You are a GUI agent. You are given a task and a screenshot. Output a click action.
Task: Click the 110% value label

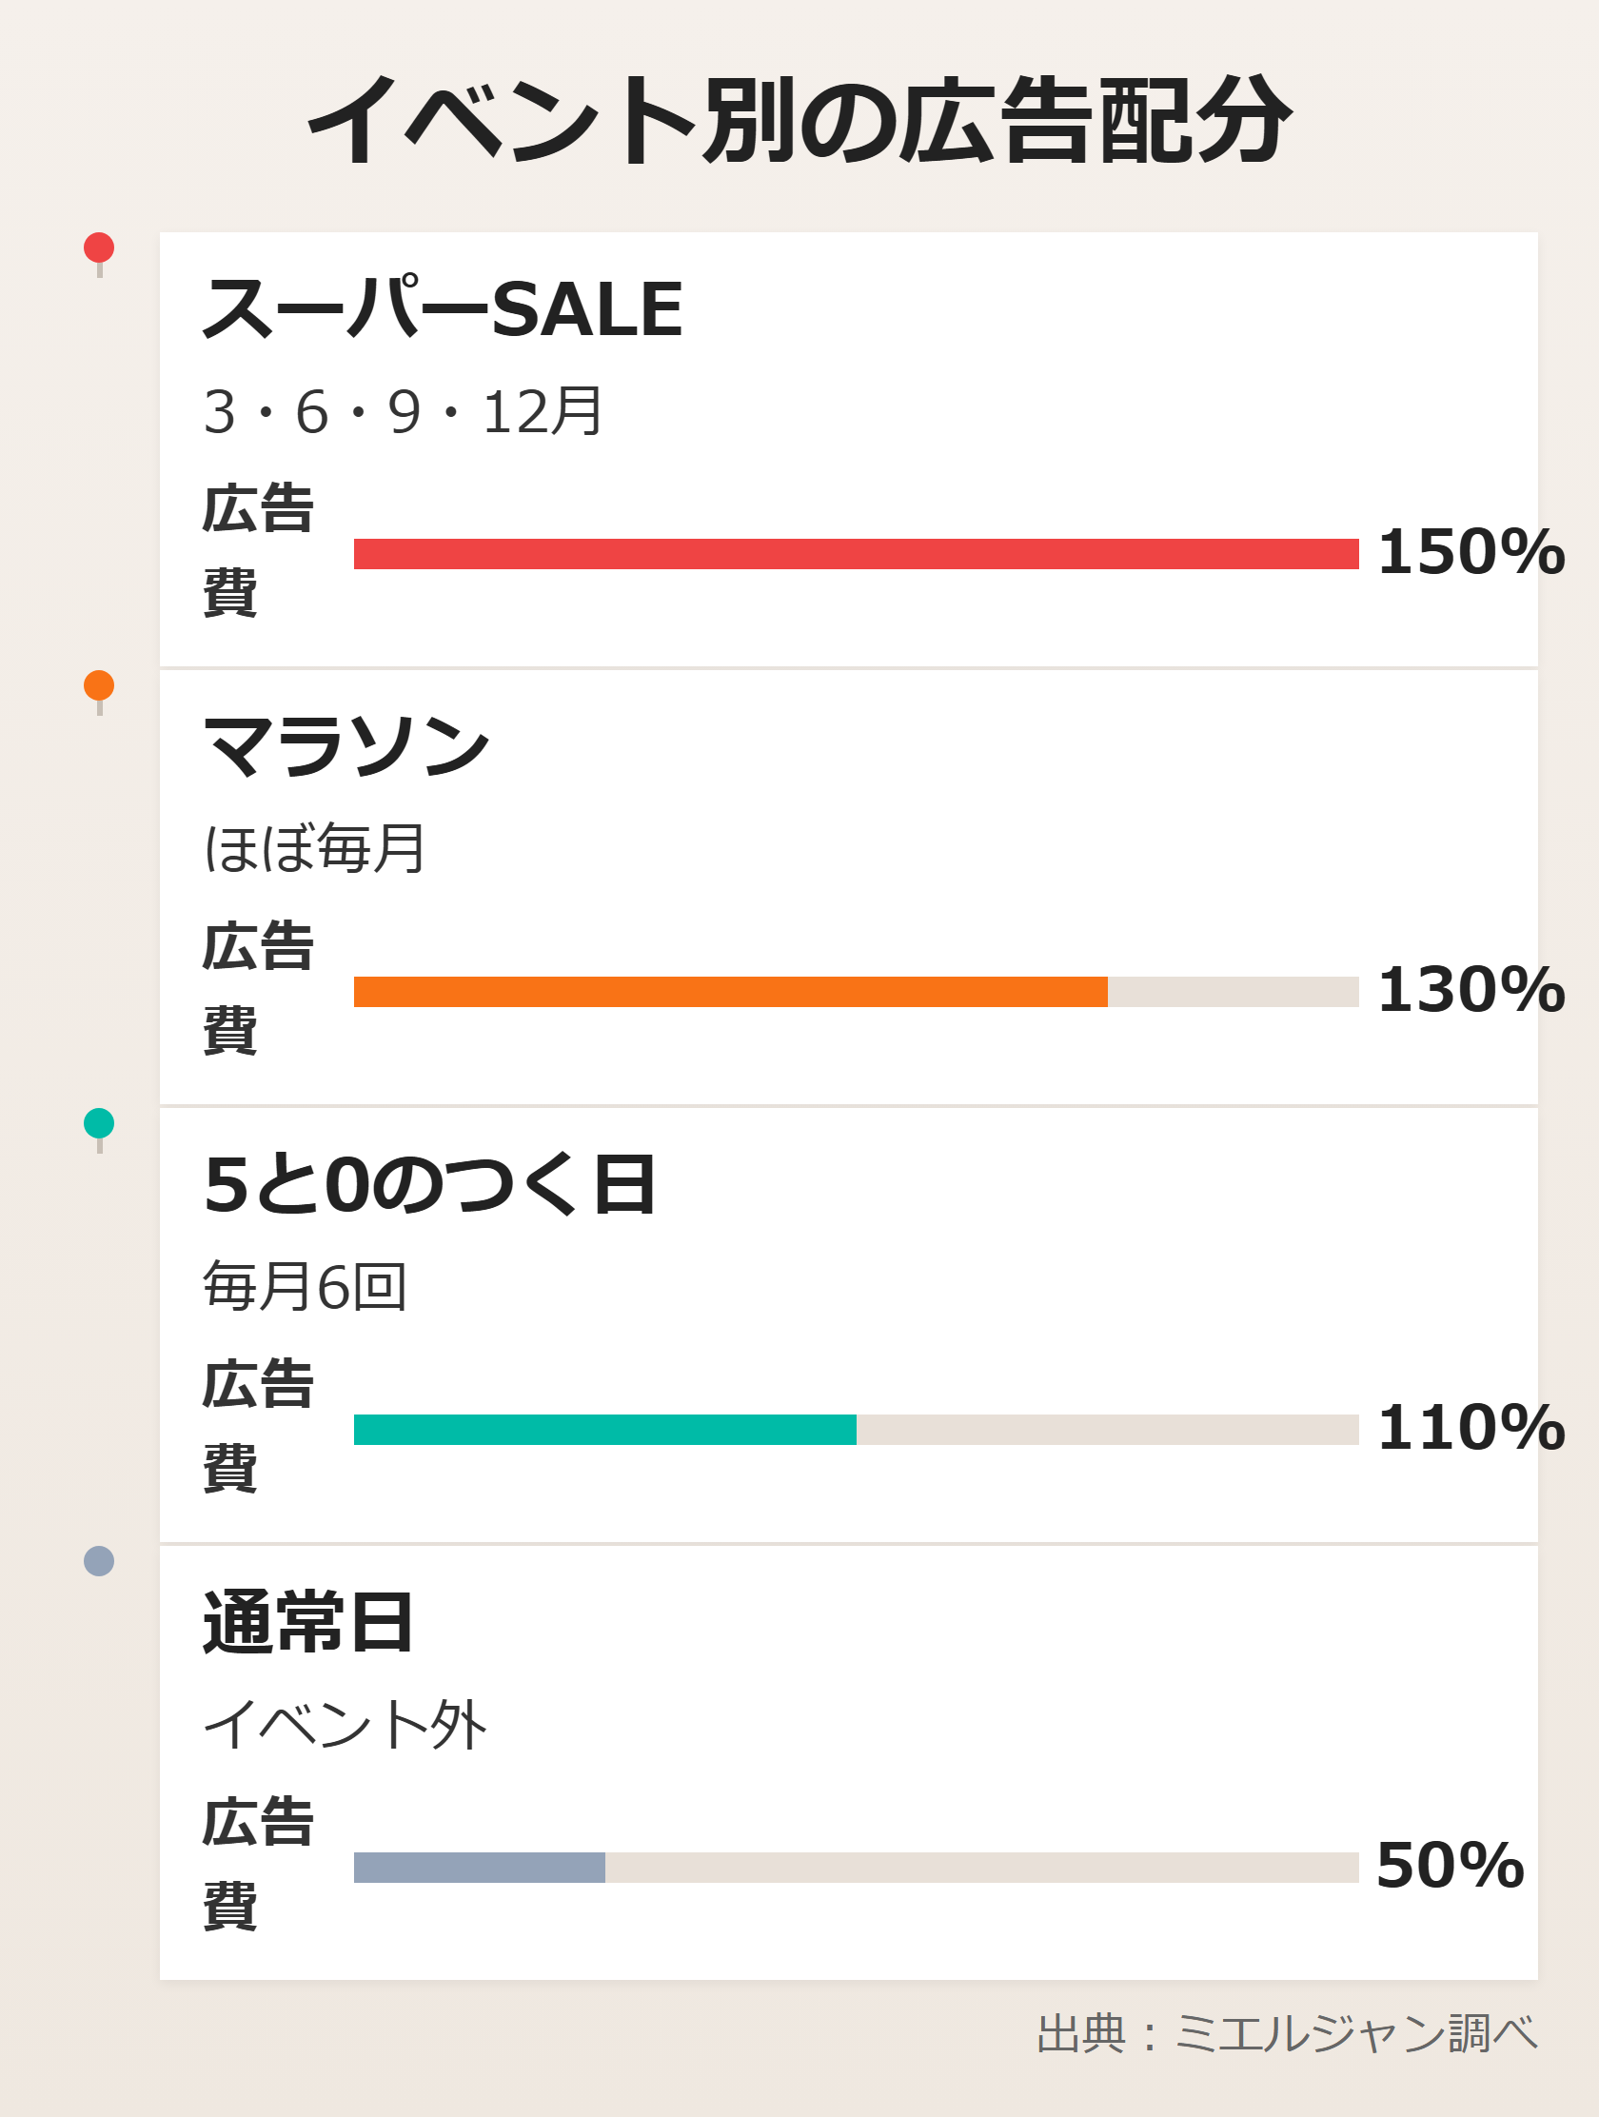pos(1470,1428)
